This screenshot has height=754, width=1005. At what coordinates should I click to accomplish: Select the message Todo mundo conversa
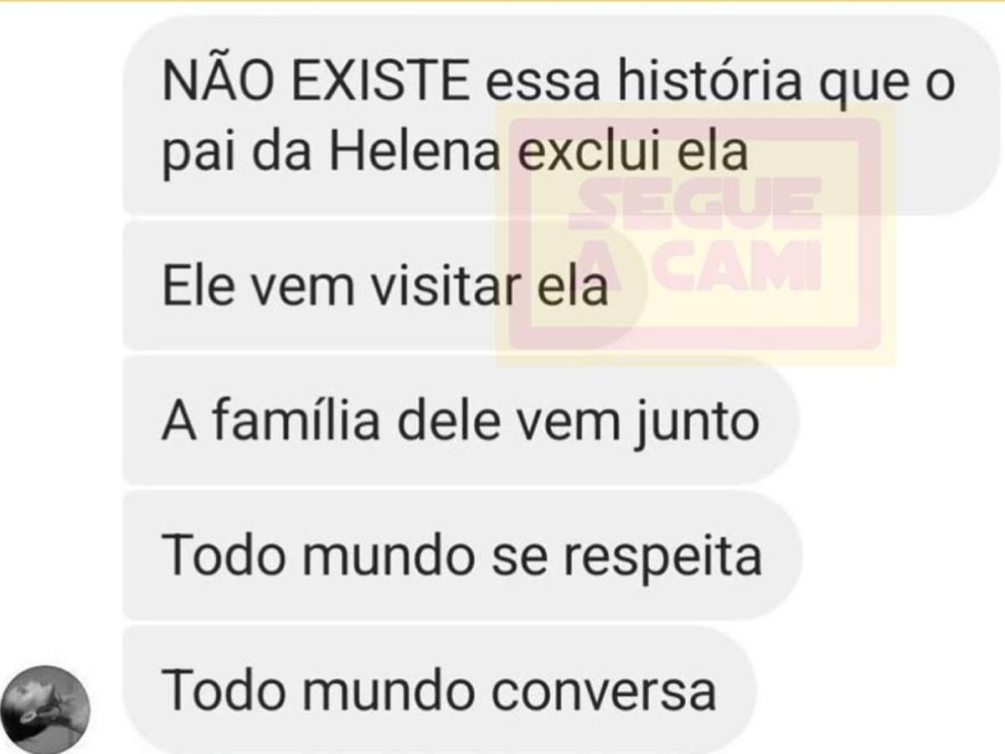[440, 690]
